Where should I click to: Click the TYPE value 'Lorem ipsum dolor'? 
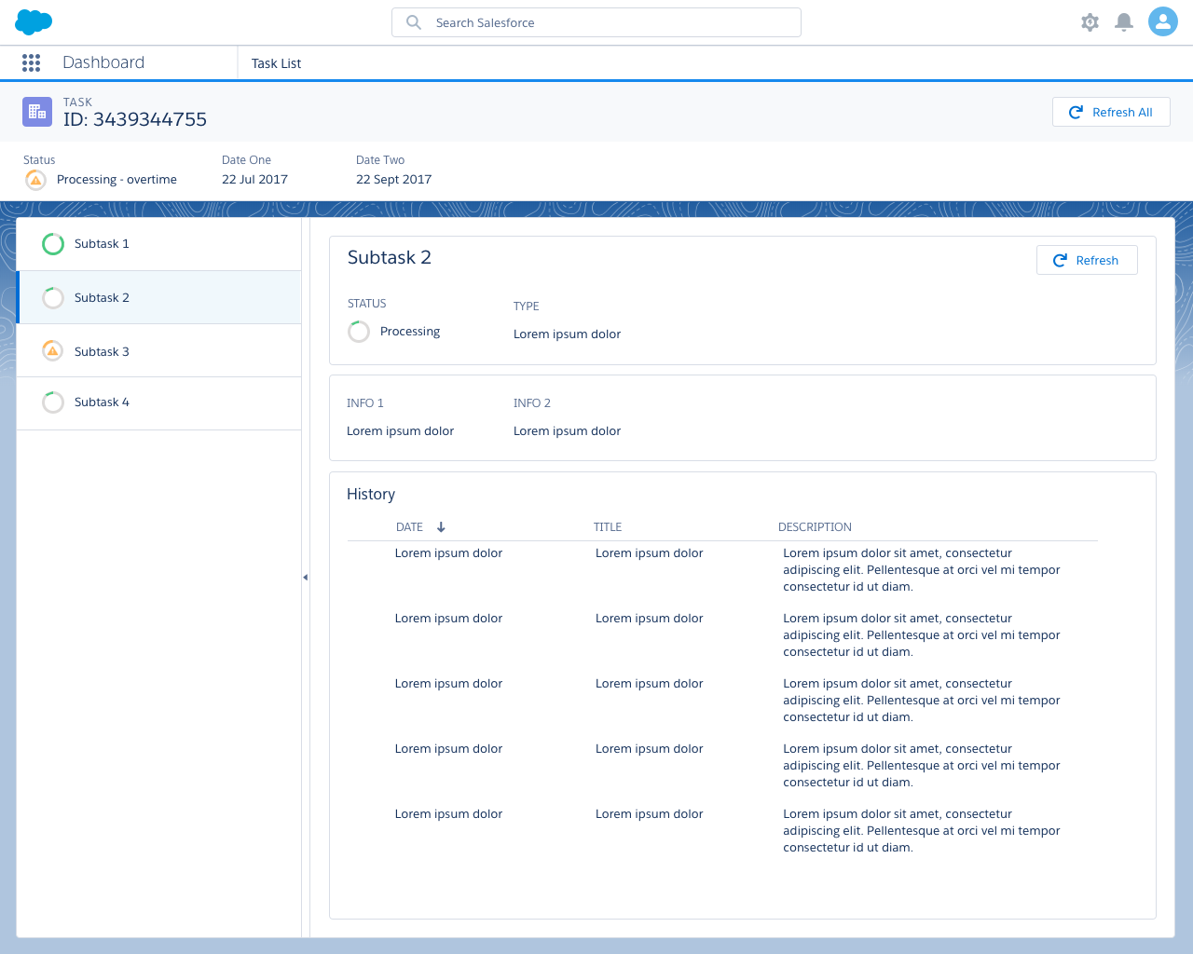[567, 334]
